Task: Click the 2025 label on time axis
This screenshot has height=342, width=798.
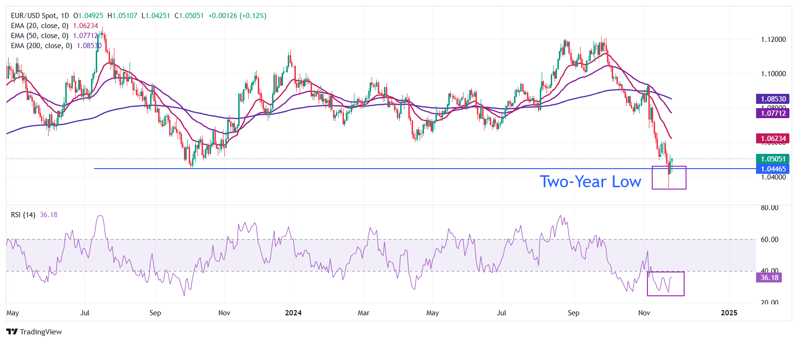Action: point(729,313)
